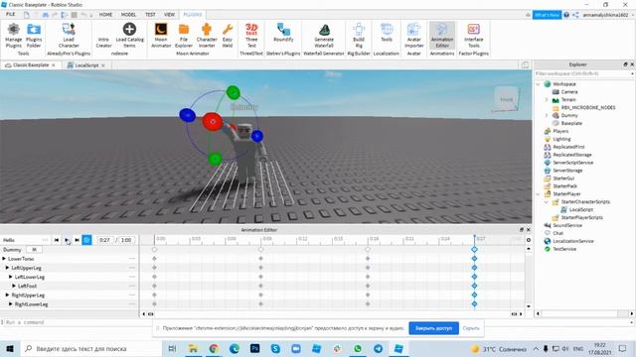Select the summary keyframe at 0:09
Screen dimensions: 636x357
pyautogui.click(x=260, y=249)
